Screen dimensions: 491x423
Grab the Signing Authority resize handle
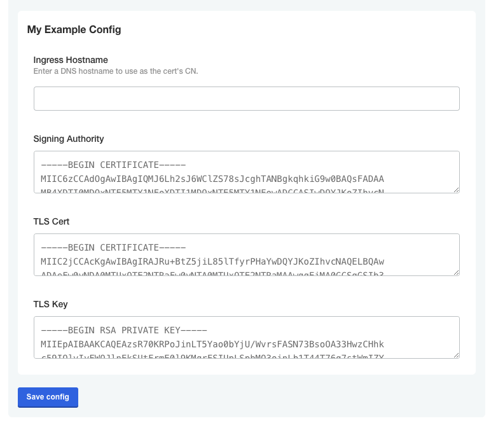tap(455, 189)
